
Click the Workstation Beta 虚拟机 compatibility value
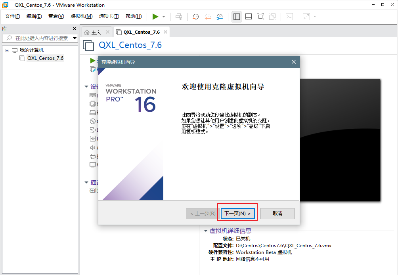coord(264,252)
